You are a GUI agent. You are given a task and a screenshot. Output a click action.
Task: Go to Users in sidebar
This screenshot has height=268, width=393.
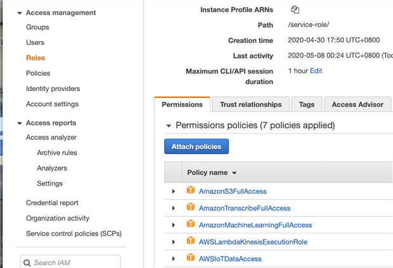[35, 42]
